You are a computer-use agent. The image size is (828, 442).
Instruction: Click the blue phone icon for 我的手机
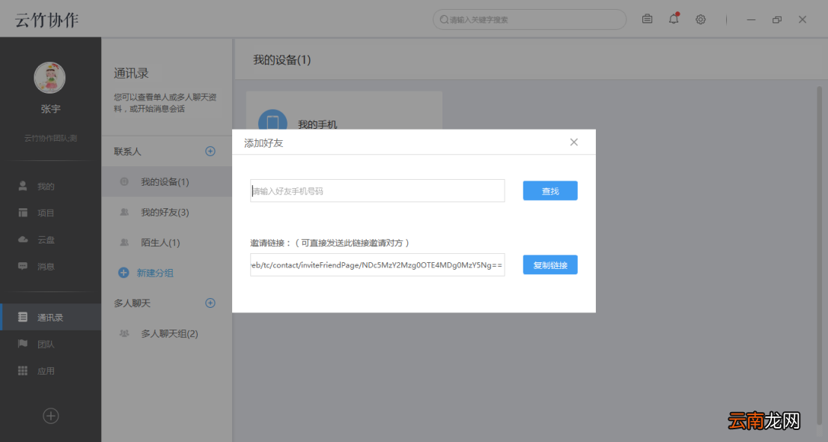coord(273,121)
